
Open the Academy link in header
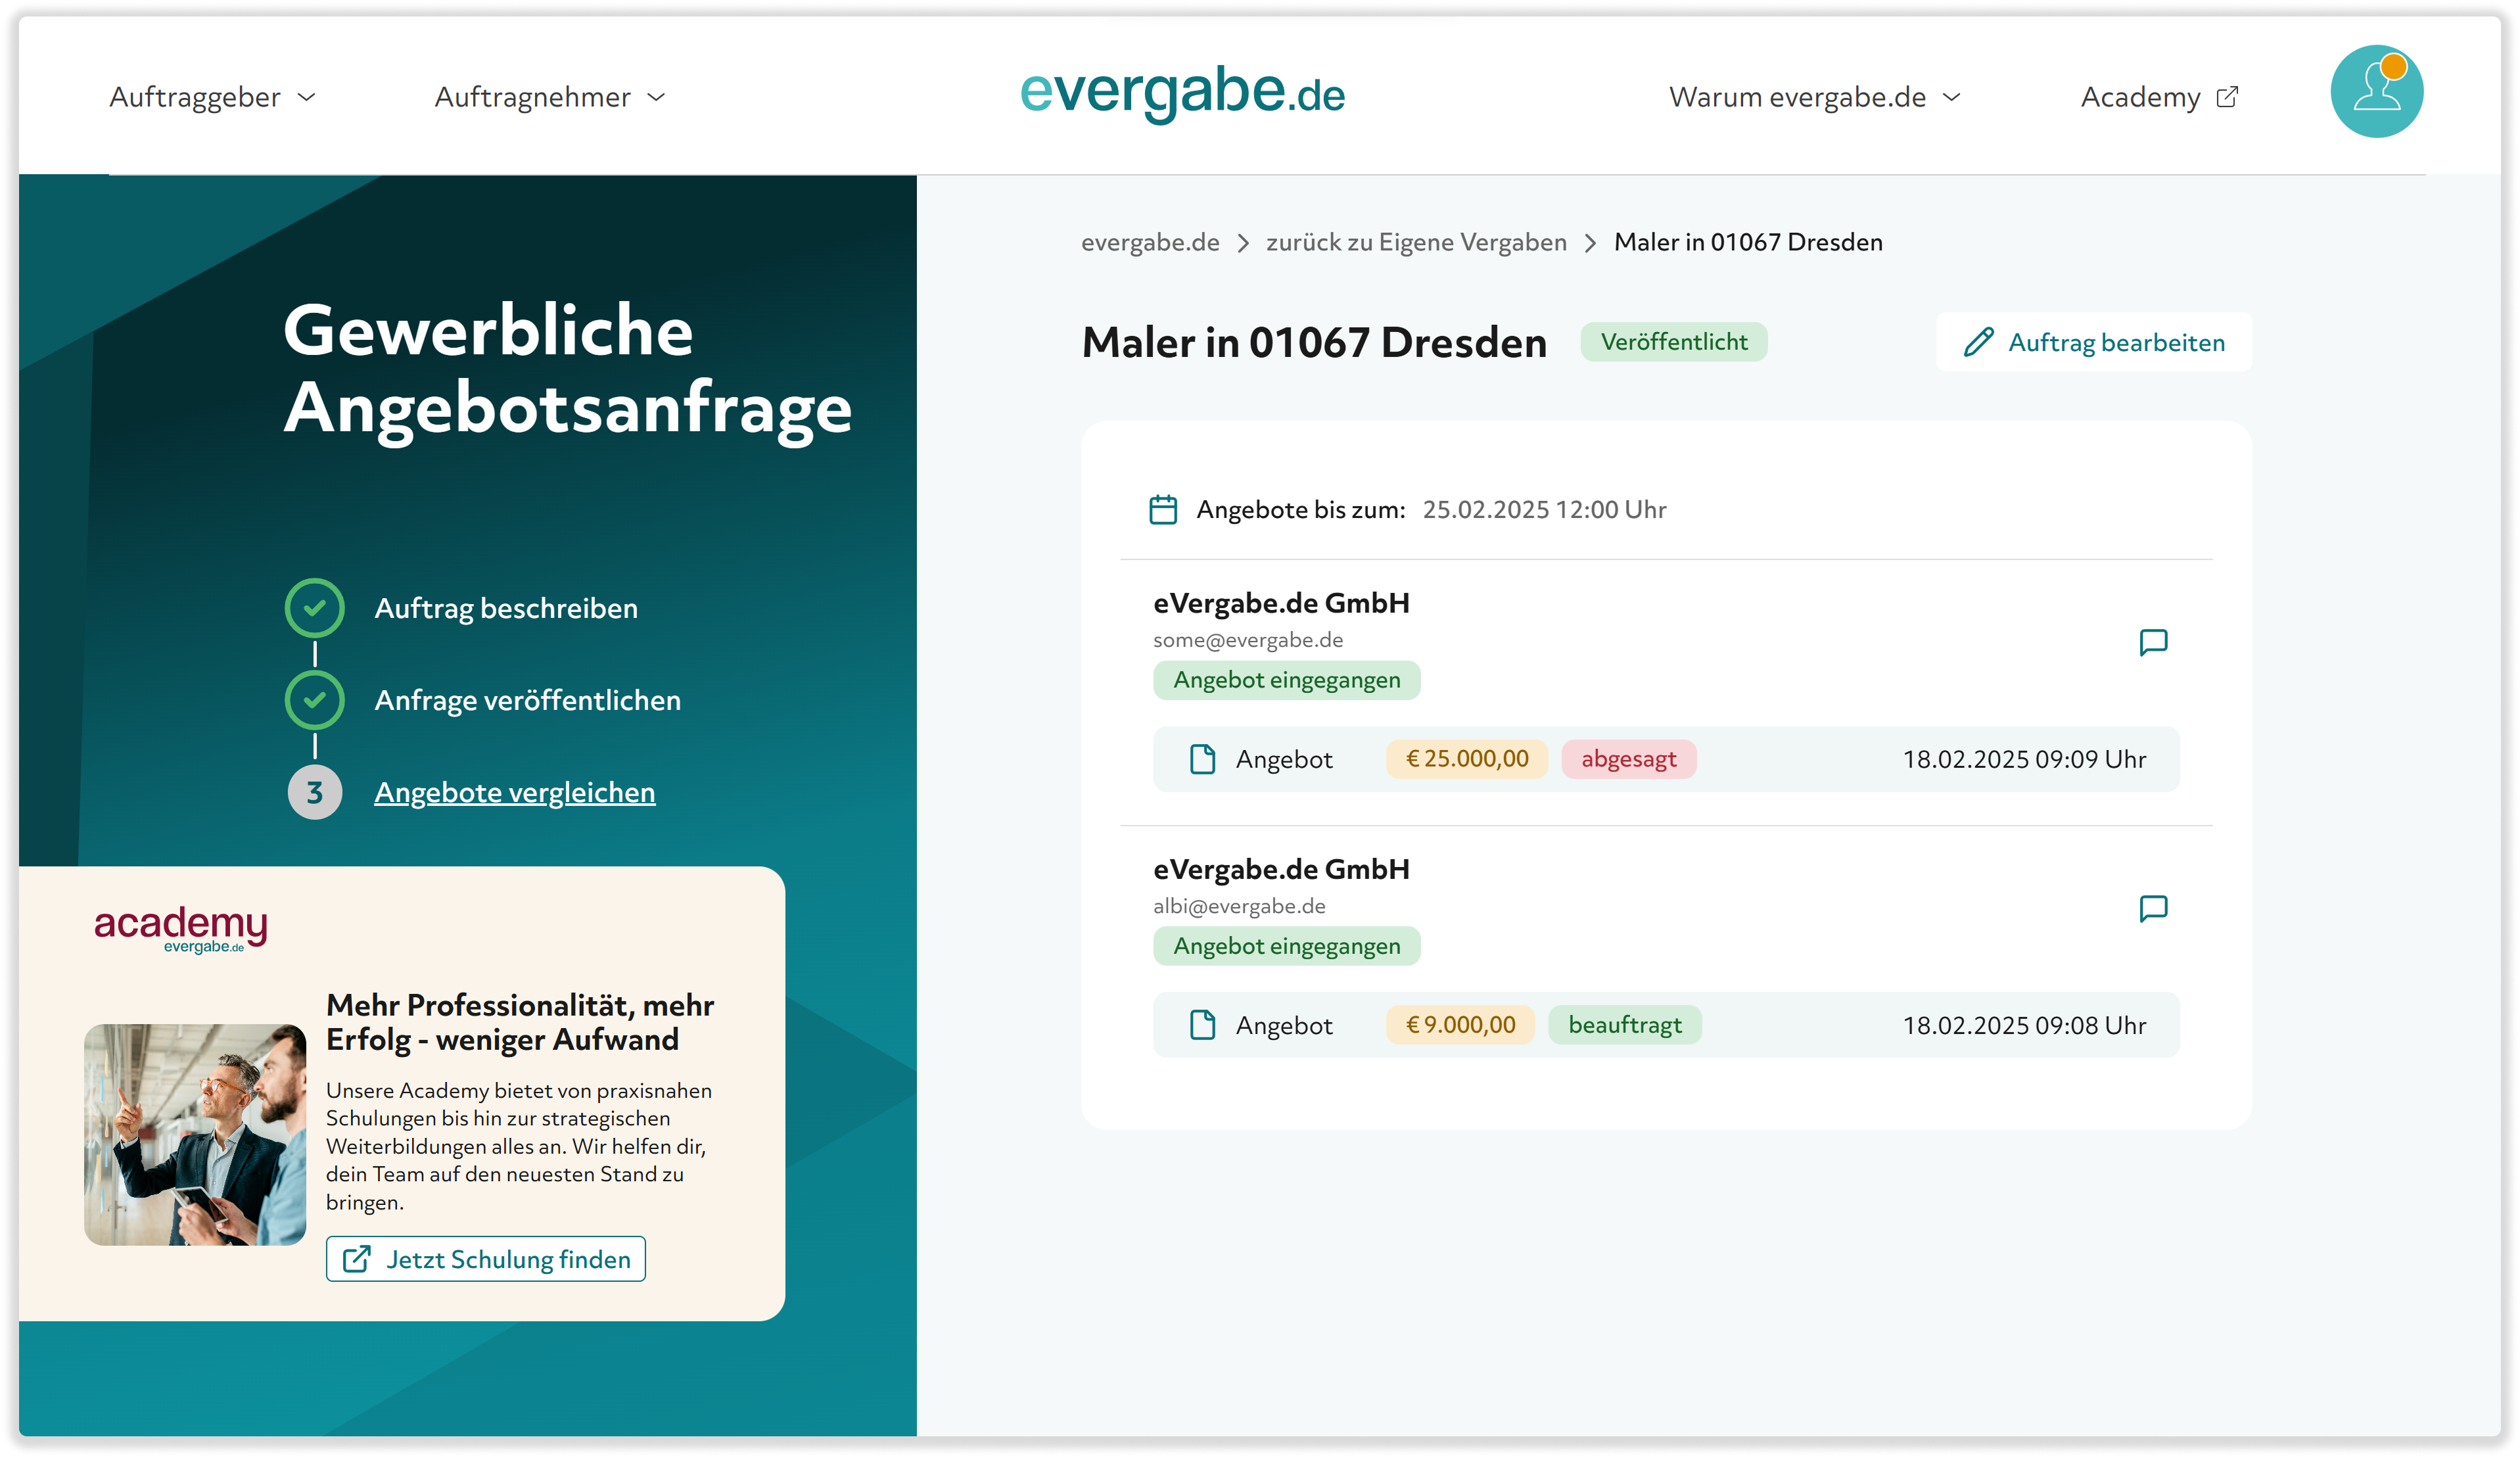coord(2159,97)
